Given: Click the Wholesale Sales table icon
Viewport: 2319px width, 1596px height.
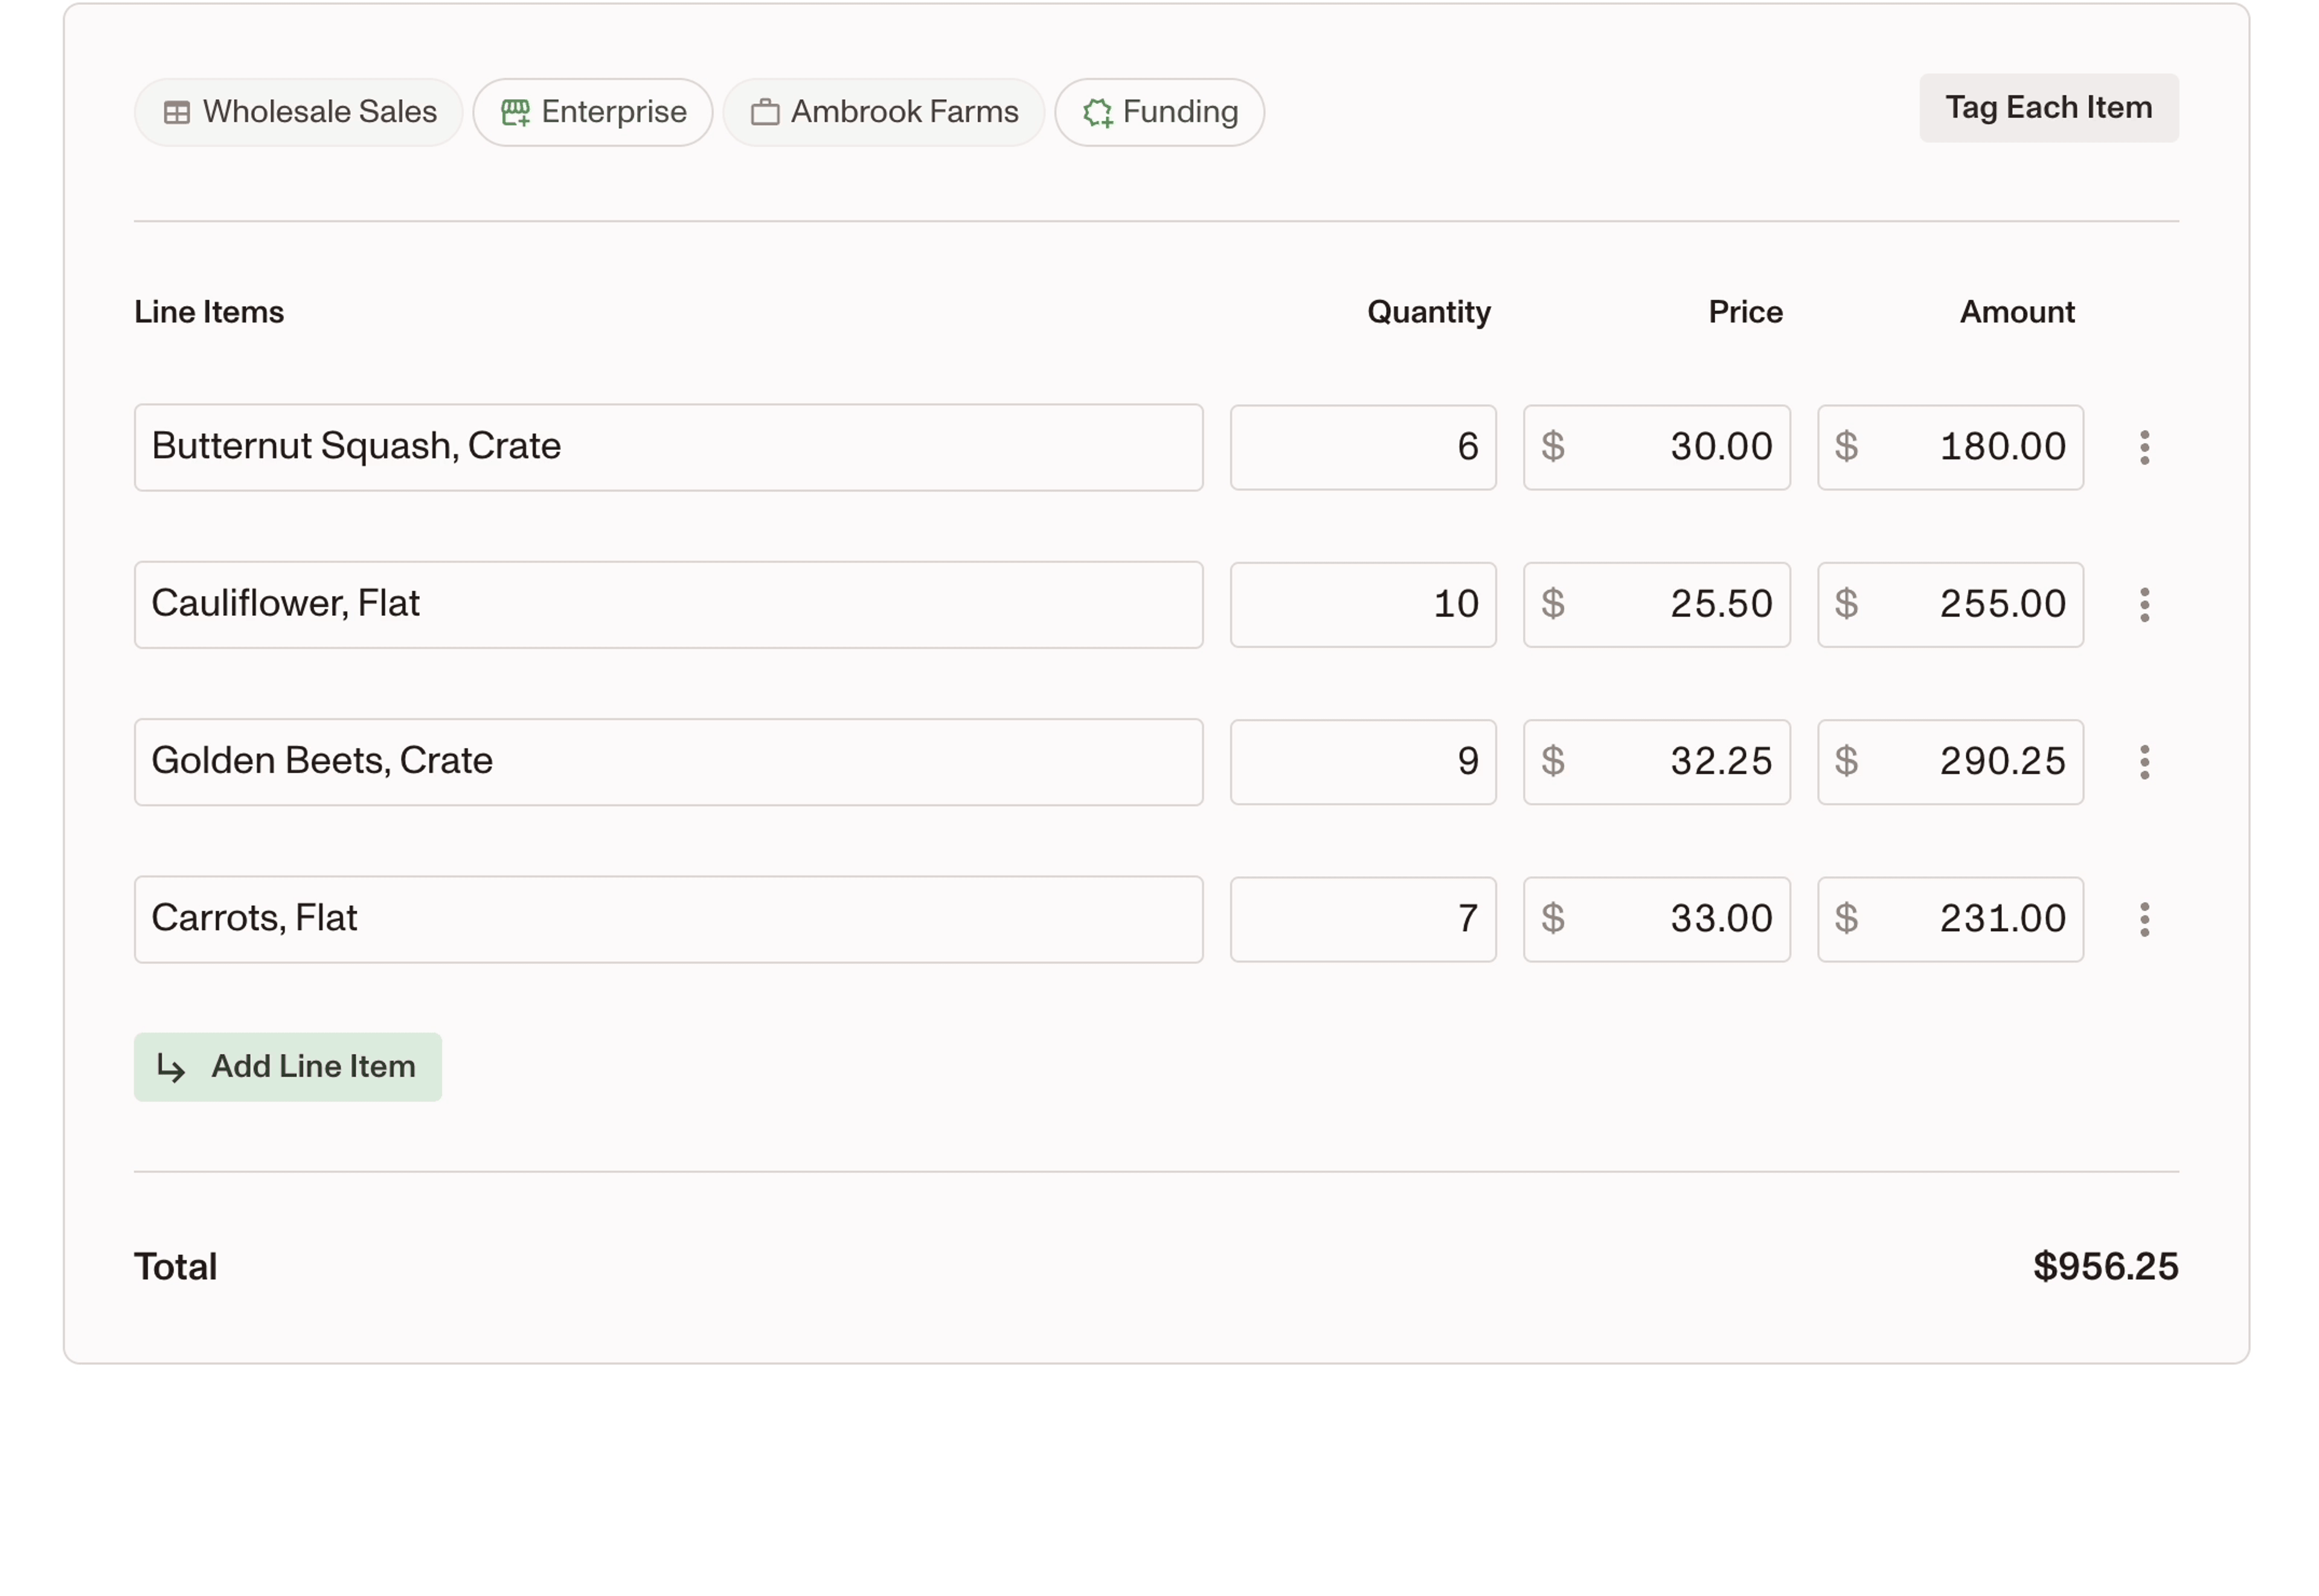Looking at the screenshot, I should [x=177, y=113].
